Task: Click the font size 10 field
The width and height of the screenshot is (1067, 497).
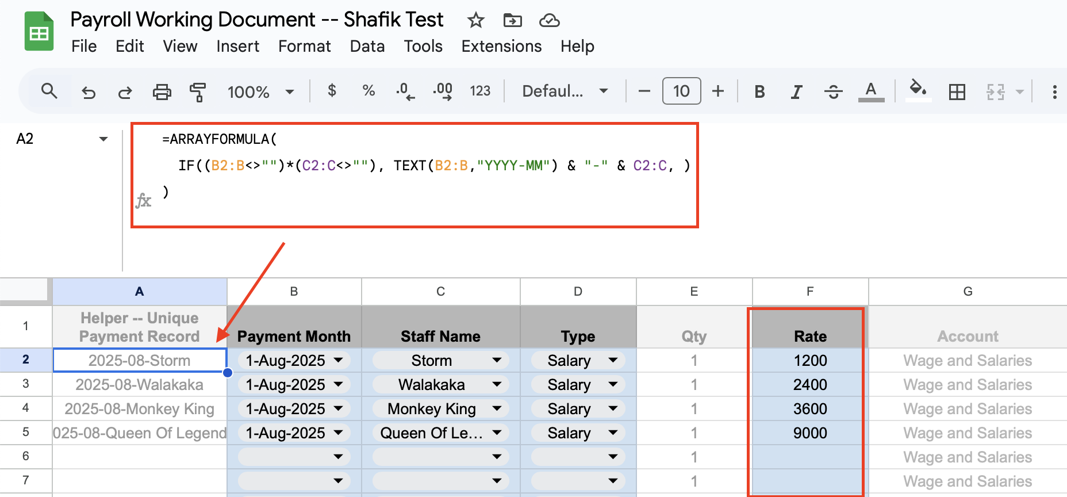Action: click(681, 91)
